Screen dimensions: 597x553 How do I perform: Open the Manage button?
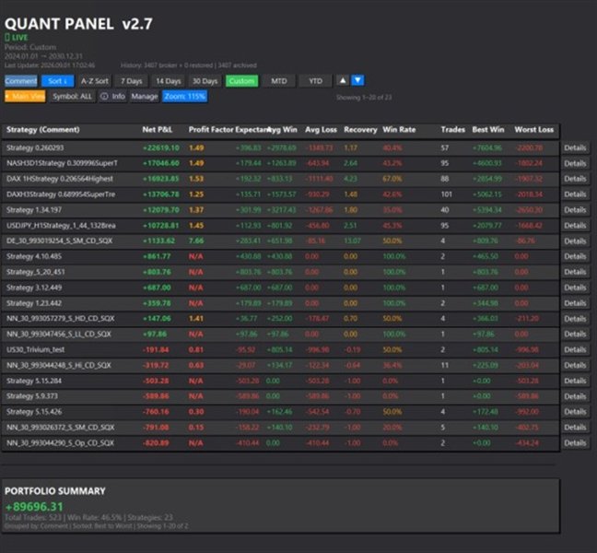[145, 97]
